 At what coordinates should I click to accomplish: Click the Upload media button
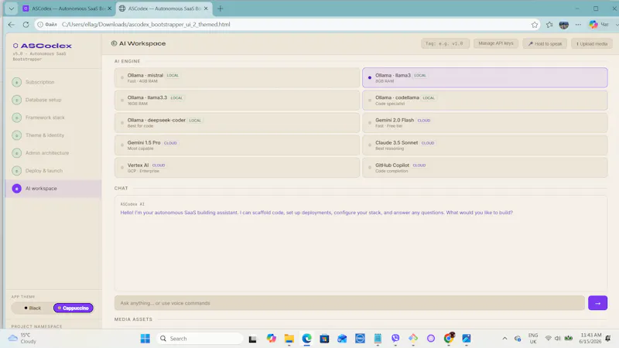click(x=592, y=44)
